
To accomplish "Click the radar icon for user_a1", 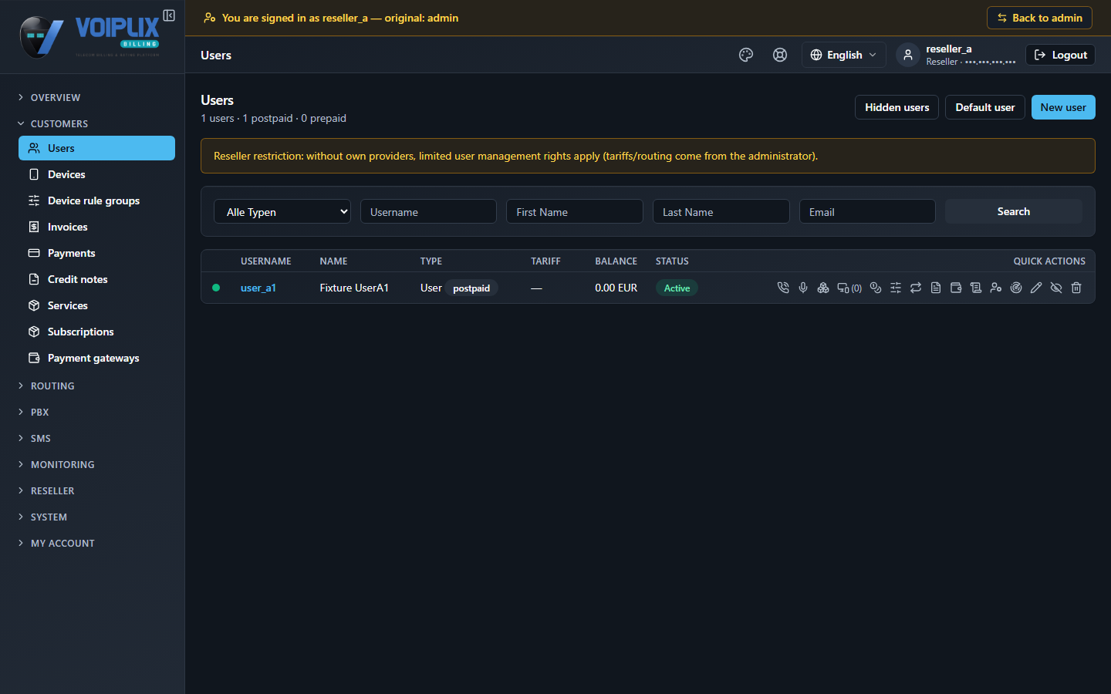I will (x=1016, y=288).
